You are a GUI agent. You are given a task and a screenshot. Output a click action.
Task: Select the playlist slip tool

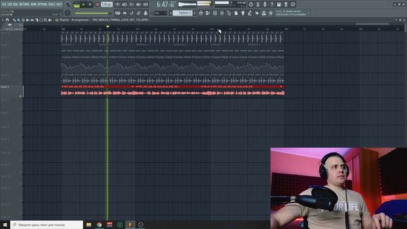pyautogui.click(x=32, y=20)
